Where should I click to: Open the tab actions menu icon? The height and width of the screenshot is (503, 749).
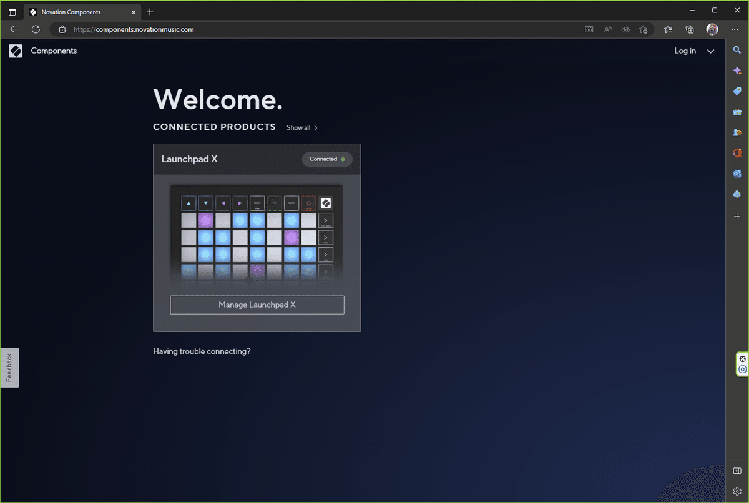(x=12, y=12)
